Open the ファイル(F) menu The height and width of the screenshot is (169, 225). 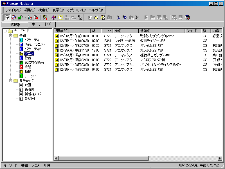click(x=13, y=10)
